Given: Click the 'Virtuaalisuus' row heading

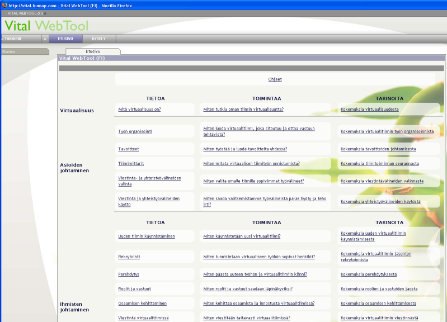Looking at the screenshot, I should (77, 110).
